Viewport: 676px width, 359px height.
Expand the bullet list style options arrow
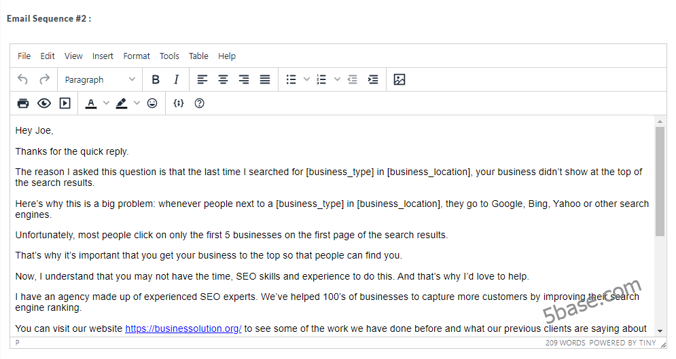click(x=306, y=79)
